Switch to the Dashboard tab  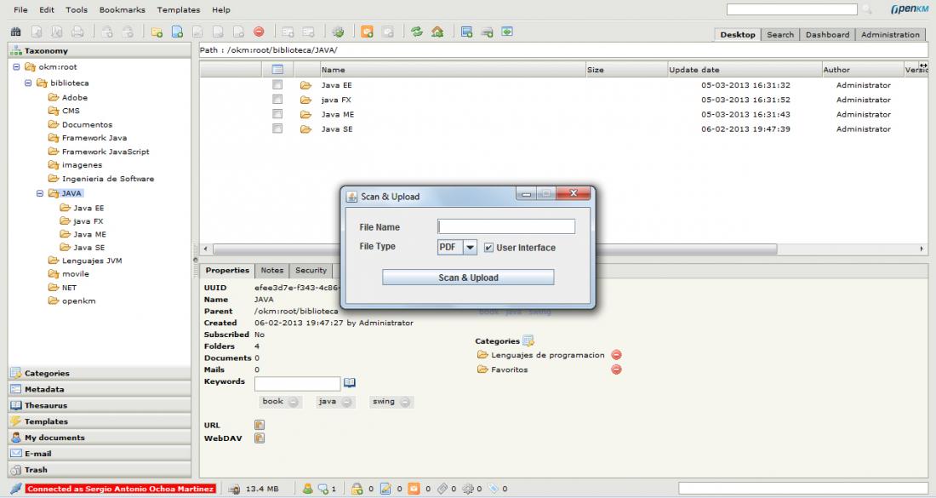[x=827, y=35]
